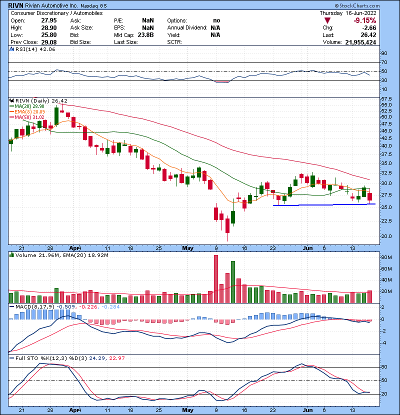Click the 57.5 label on price axis

coord(386,99)
